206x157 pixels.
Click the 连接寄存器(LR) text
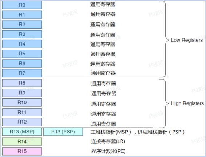click(108, 141)
